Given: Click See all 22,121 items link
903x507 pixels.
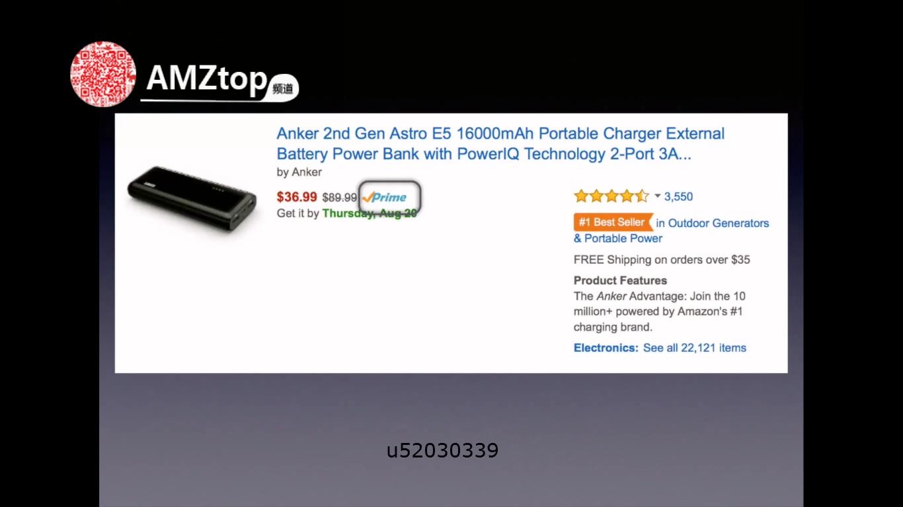Looking at the screenshot, I should coord(694,348).
